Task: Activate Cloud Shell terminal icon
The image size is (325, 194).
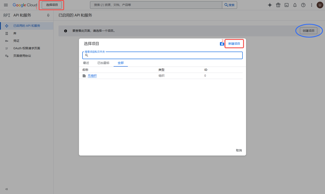Action: (286, 5)
